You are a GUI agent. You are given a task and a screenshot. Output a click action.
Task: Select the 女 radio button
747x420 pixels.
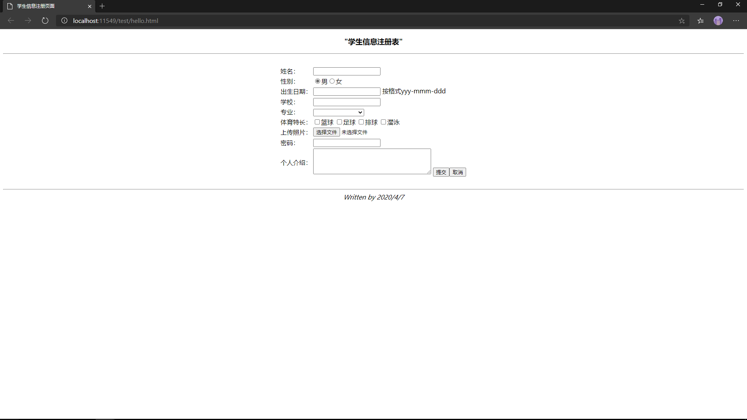tap(332, 81)
